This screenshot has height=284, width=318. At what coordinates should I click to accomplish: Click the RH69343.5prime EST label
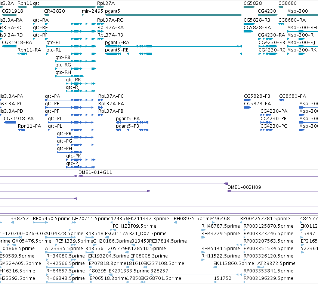[65, 278]
